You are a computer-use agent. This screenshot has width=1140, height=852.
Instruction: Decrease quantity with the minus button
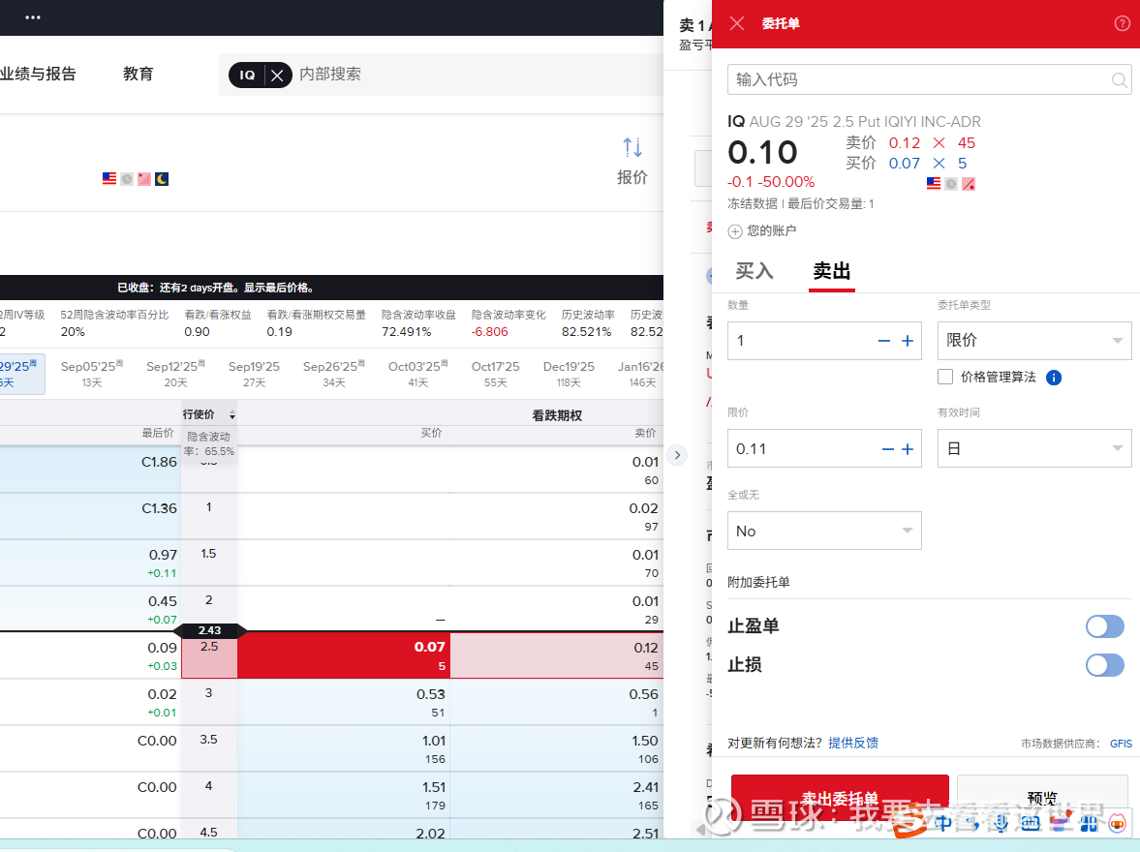tap(884, 341)
